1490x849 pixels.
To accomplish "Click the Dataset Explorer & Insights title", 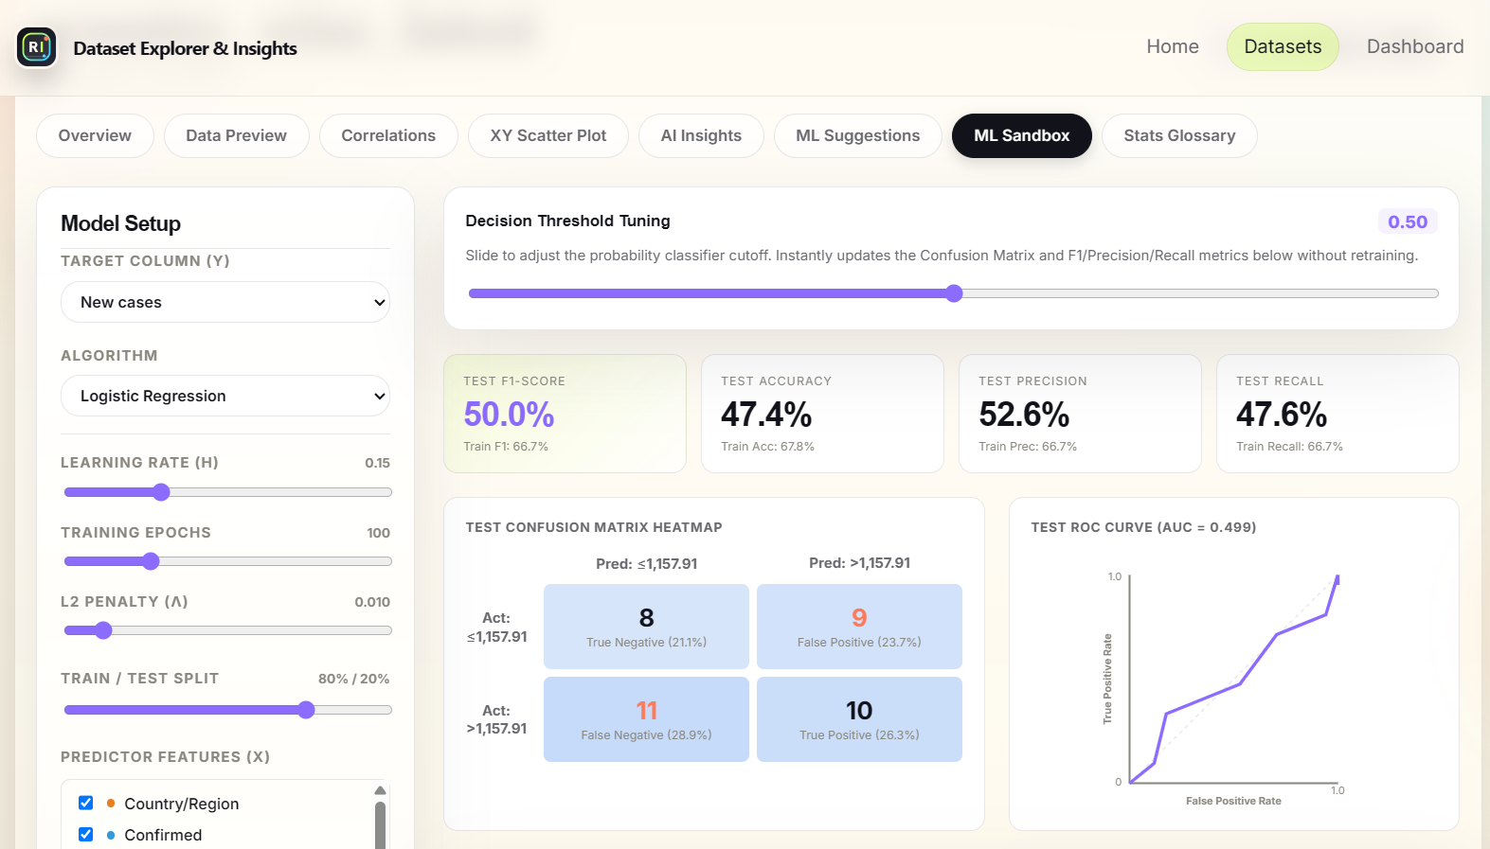I will [185, 48].
